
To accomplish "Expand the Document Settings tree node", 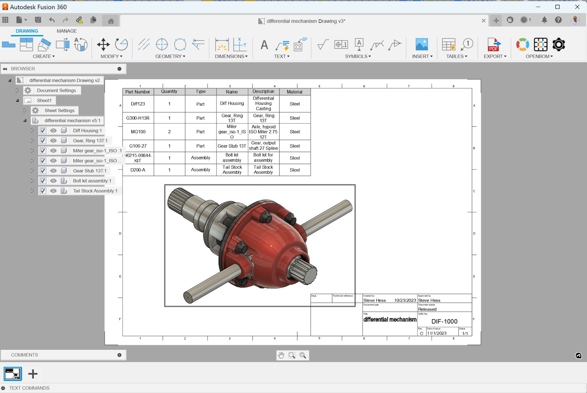I will [17, 90].
